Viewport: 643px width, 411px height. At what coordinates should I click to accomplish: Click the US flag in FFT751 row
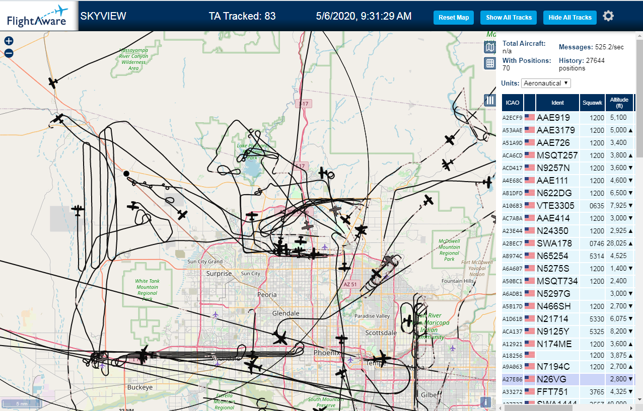(530, 391)
